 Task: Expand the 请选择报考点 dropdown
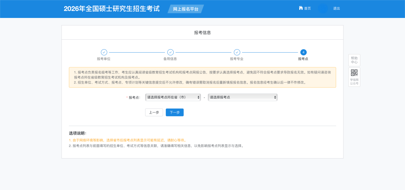(x=243, y=97)
